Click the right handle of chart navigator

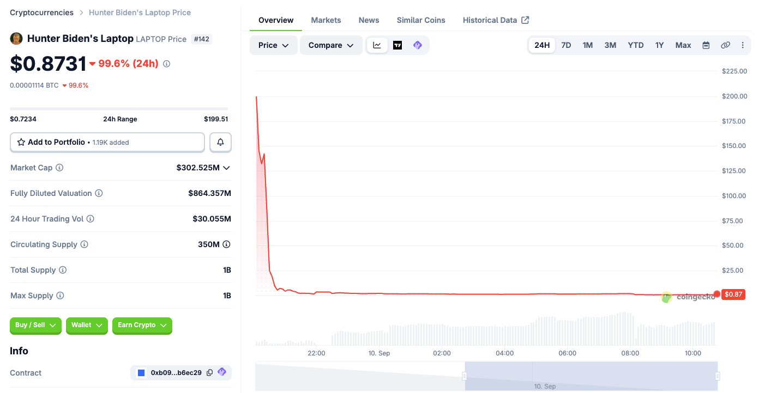point(718,376)
